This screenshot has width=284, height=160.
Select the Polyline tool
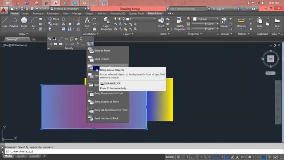(14, 22)
